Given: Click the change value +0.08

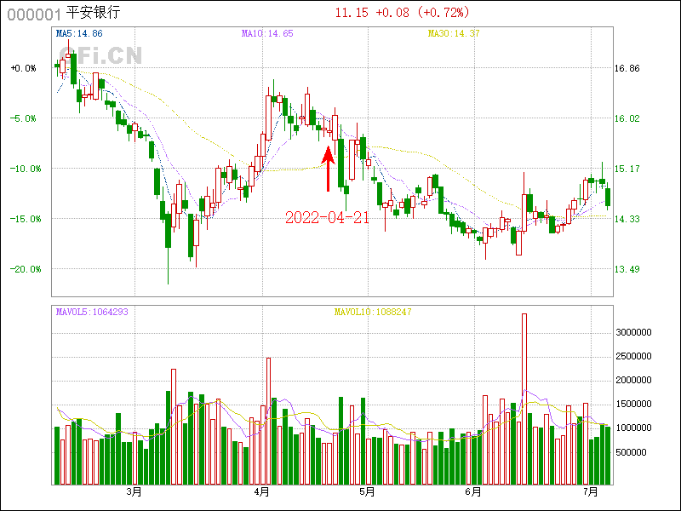Looking at the screenshot, I should 392,13.
